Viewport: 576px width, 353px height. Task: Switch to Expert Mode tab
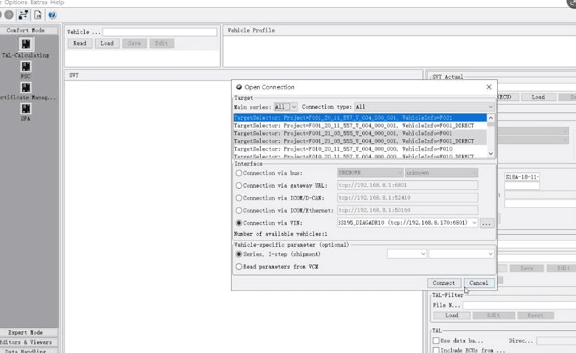[x=29, y=332]
